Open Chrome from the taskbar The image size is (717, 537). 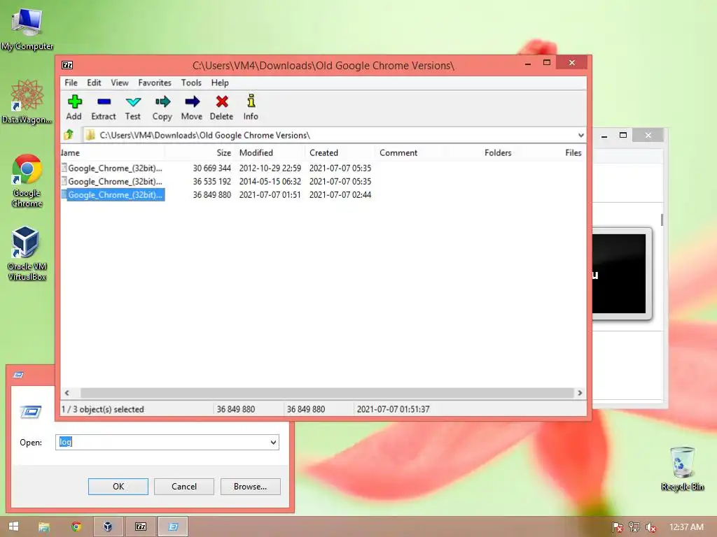pyautogui.click(x=76, y=527)
